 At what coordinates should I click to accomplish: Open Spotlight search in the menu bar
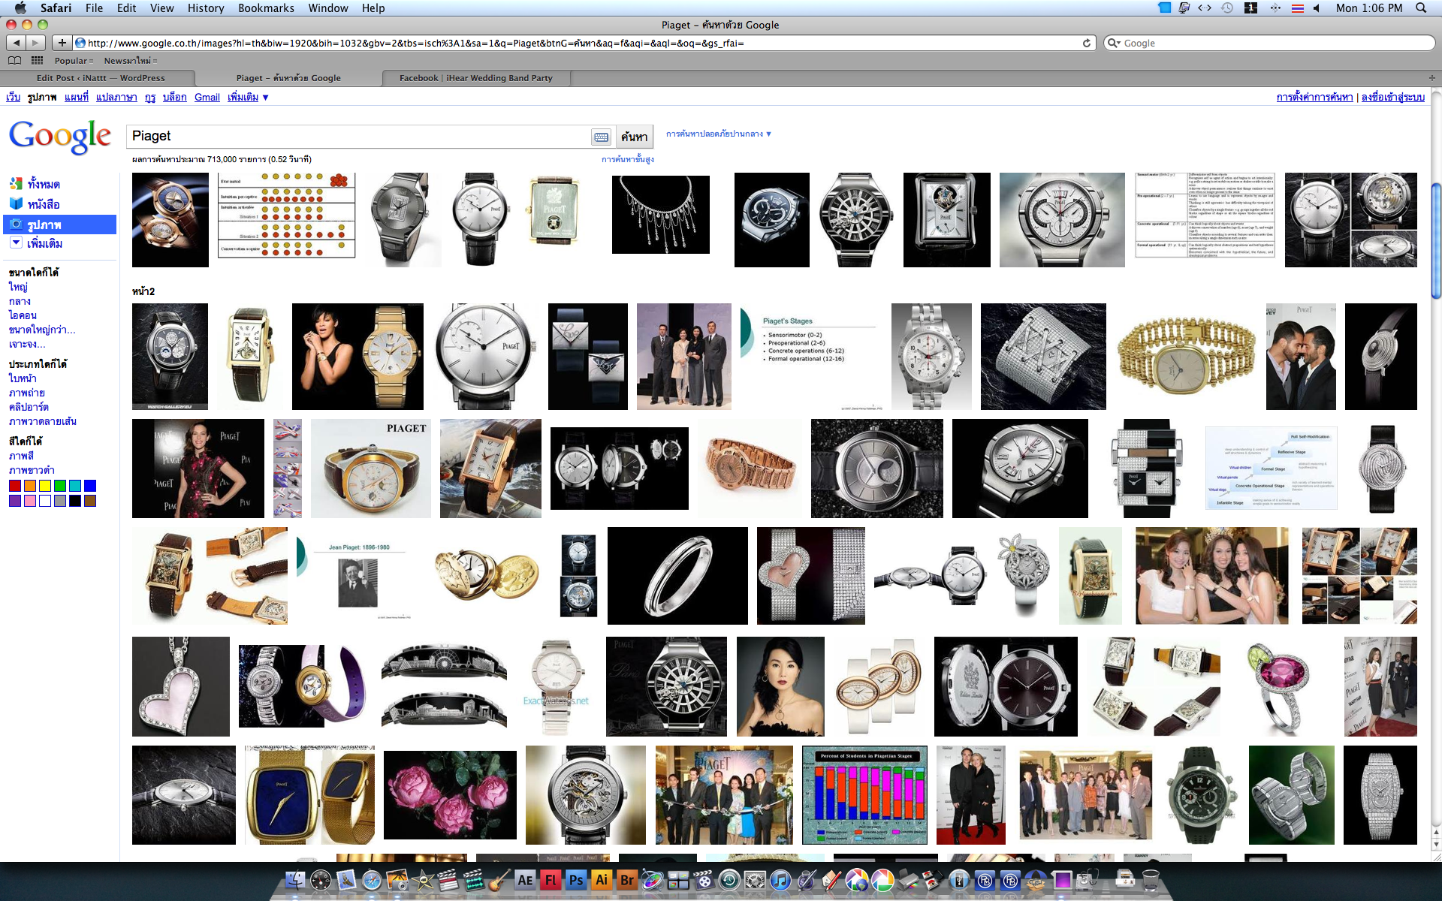coord(1421,8)
